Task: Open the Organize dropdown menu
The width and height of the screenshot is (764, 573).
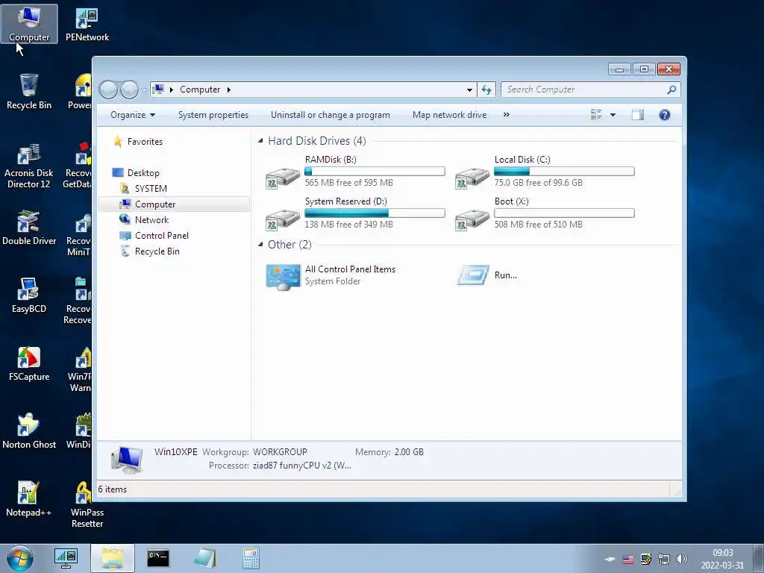Action: (133, 115)
